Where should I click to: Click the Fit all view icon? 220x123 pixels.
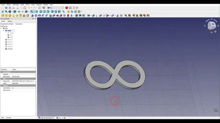[3, 12]
